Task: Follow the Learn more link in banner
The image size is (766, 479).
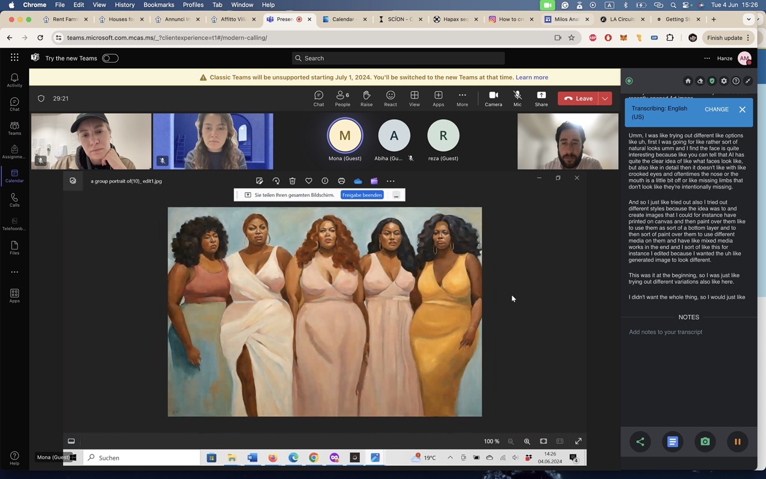Action: [531, 77]
